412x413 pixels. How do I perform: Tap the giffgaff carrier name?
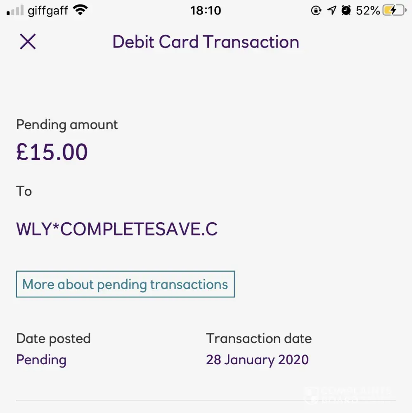coord(47,11)
